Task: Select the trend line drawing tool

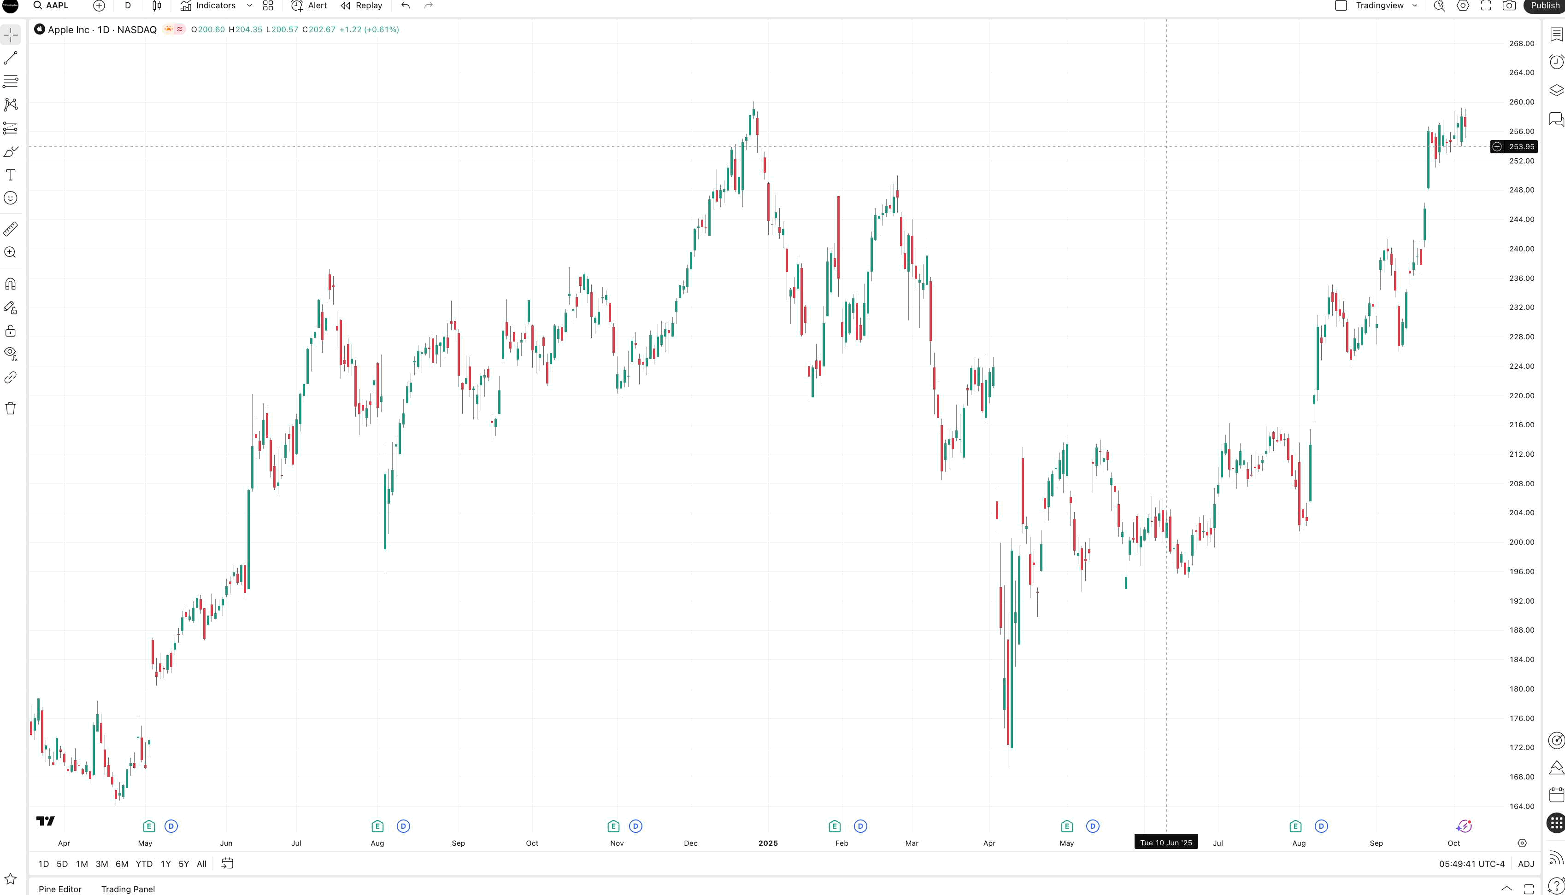Action: click(11, 58)
